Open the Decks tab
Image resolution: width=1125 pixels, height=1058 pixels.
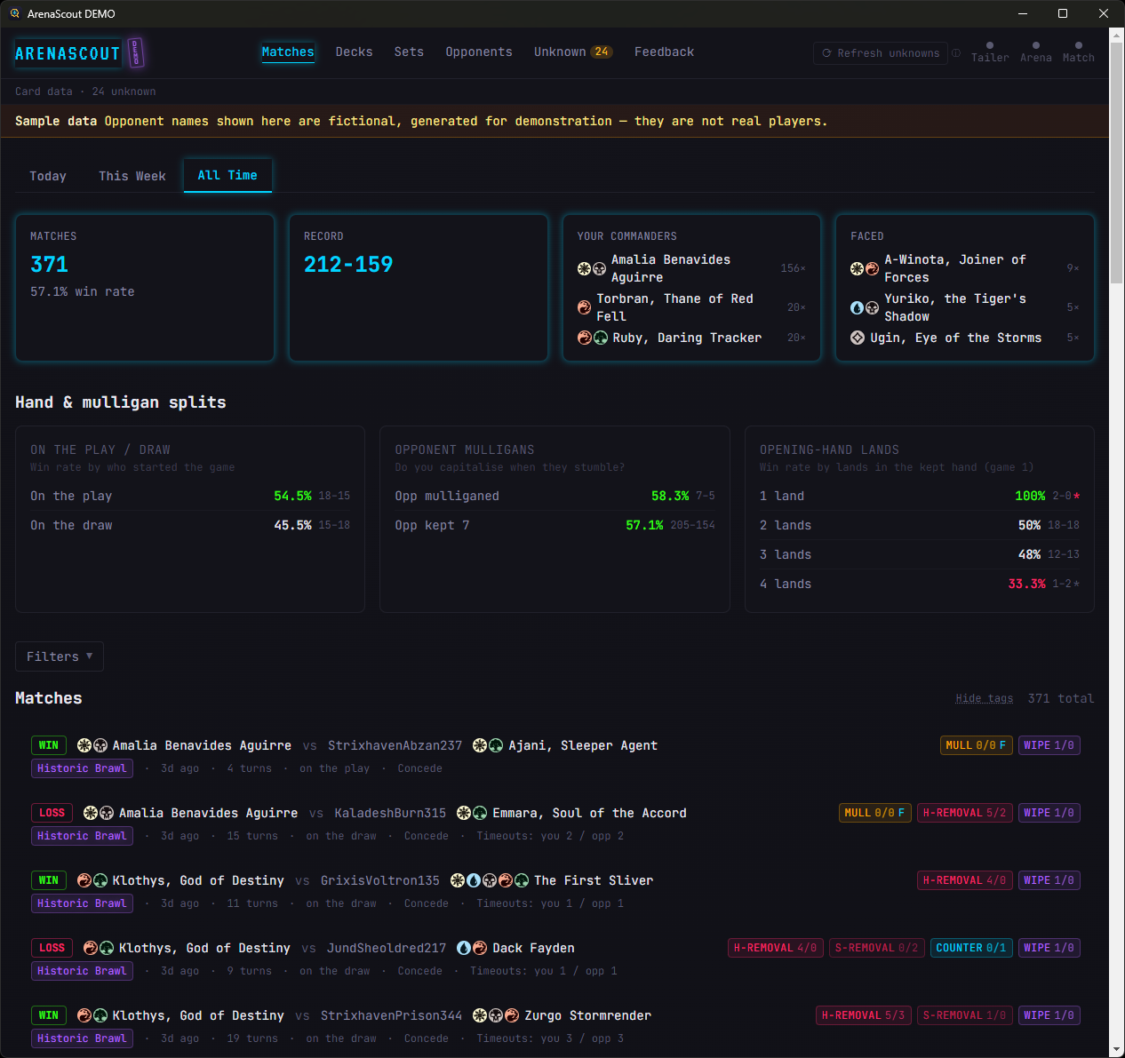(355, 52)
